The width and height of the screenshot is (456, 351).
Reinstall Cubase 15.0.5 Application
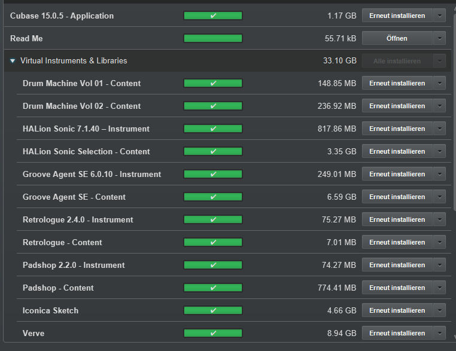[x=397, y=16]
